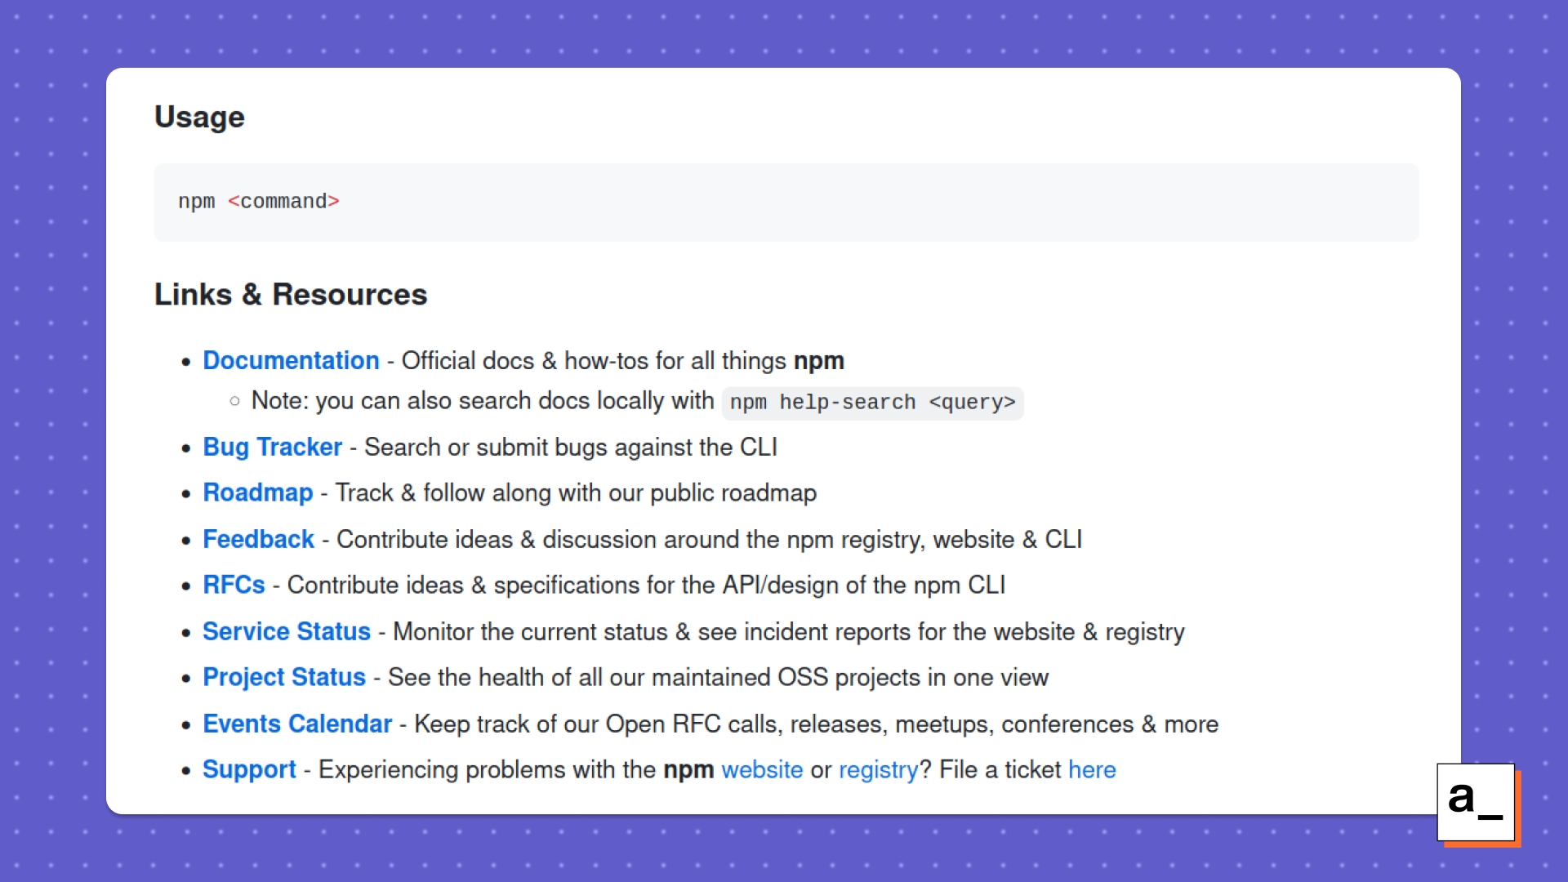This screenshot has width=1568, height=882.
Task: Follow the registry link
Action: tap(879, 769)
